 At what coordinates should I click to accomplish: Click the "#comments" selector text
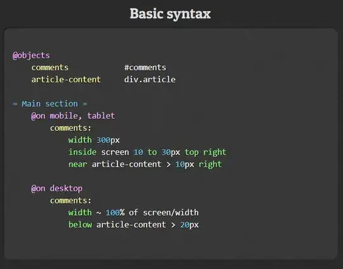[145, 67]
